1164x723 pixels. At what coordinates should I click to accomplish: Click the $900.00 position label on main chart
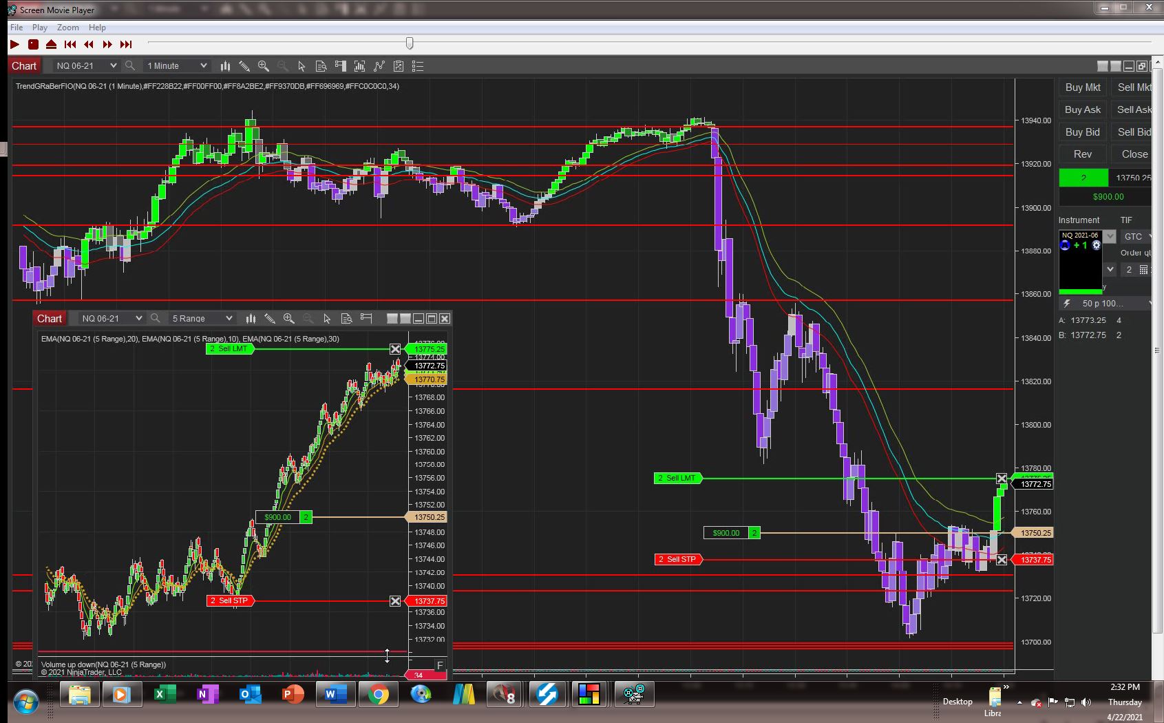726,533
